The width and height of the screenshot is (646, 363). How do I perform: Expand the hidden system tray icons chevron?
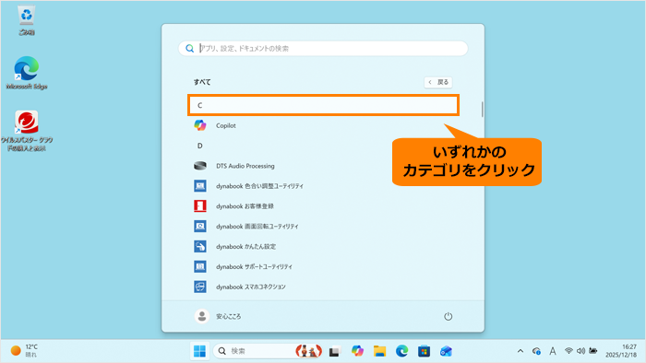[520, 351]
